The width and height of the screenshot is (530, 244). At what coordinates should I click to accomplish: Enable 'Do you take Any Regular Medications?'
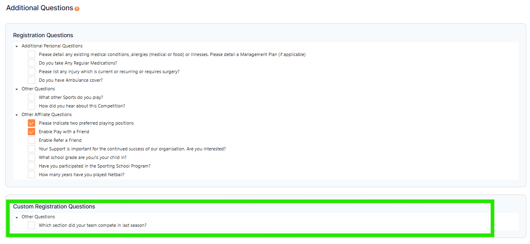[32, 63]
